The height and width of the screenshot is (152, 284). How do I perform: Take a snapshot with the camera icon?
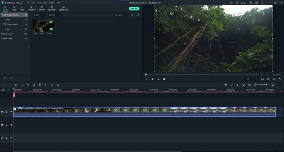(268, 79)
